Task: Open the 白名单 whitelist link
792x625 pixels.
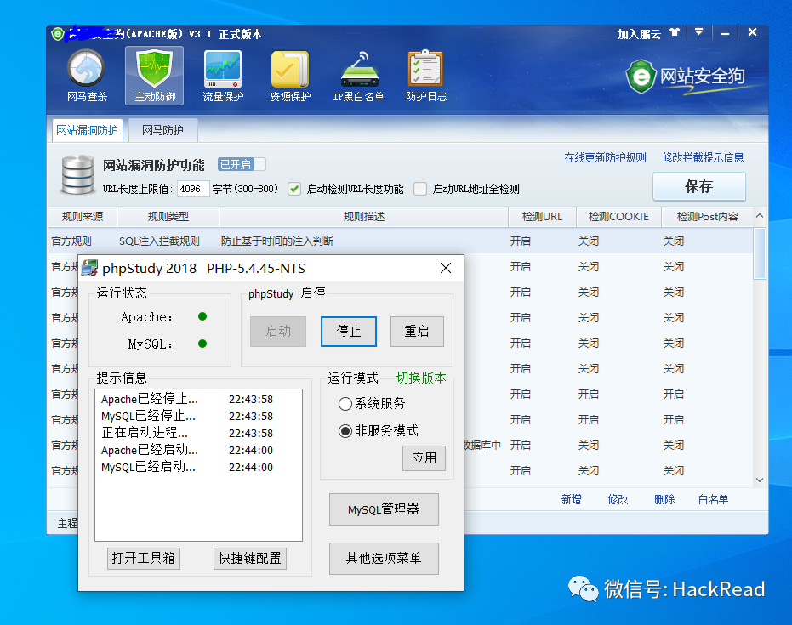Action: click(x=713, y=499)
